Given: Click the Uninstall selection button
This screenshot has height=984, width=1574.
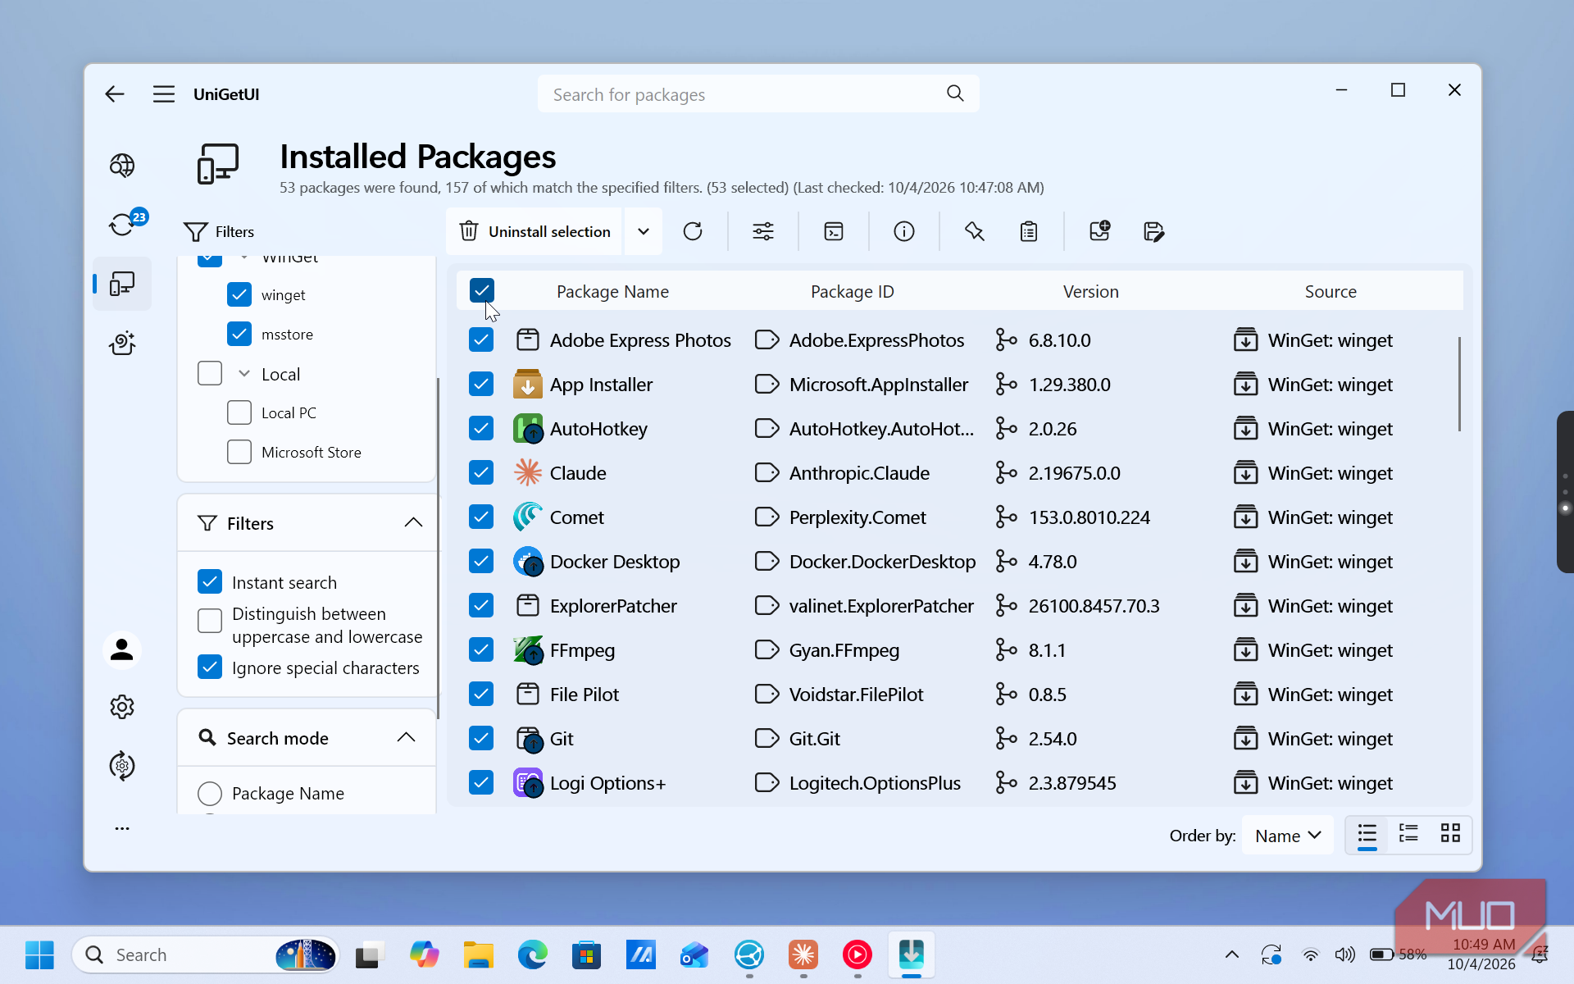Looking at the screenshot, I should (535, 231).
